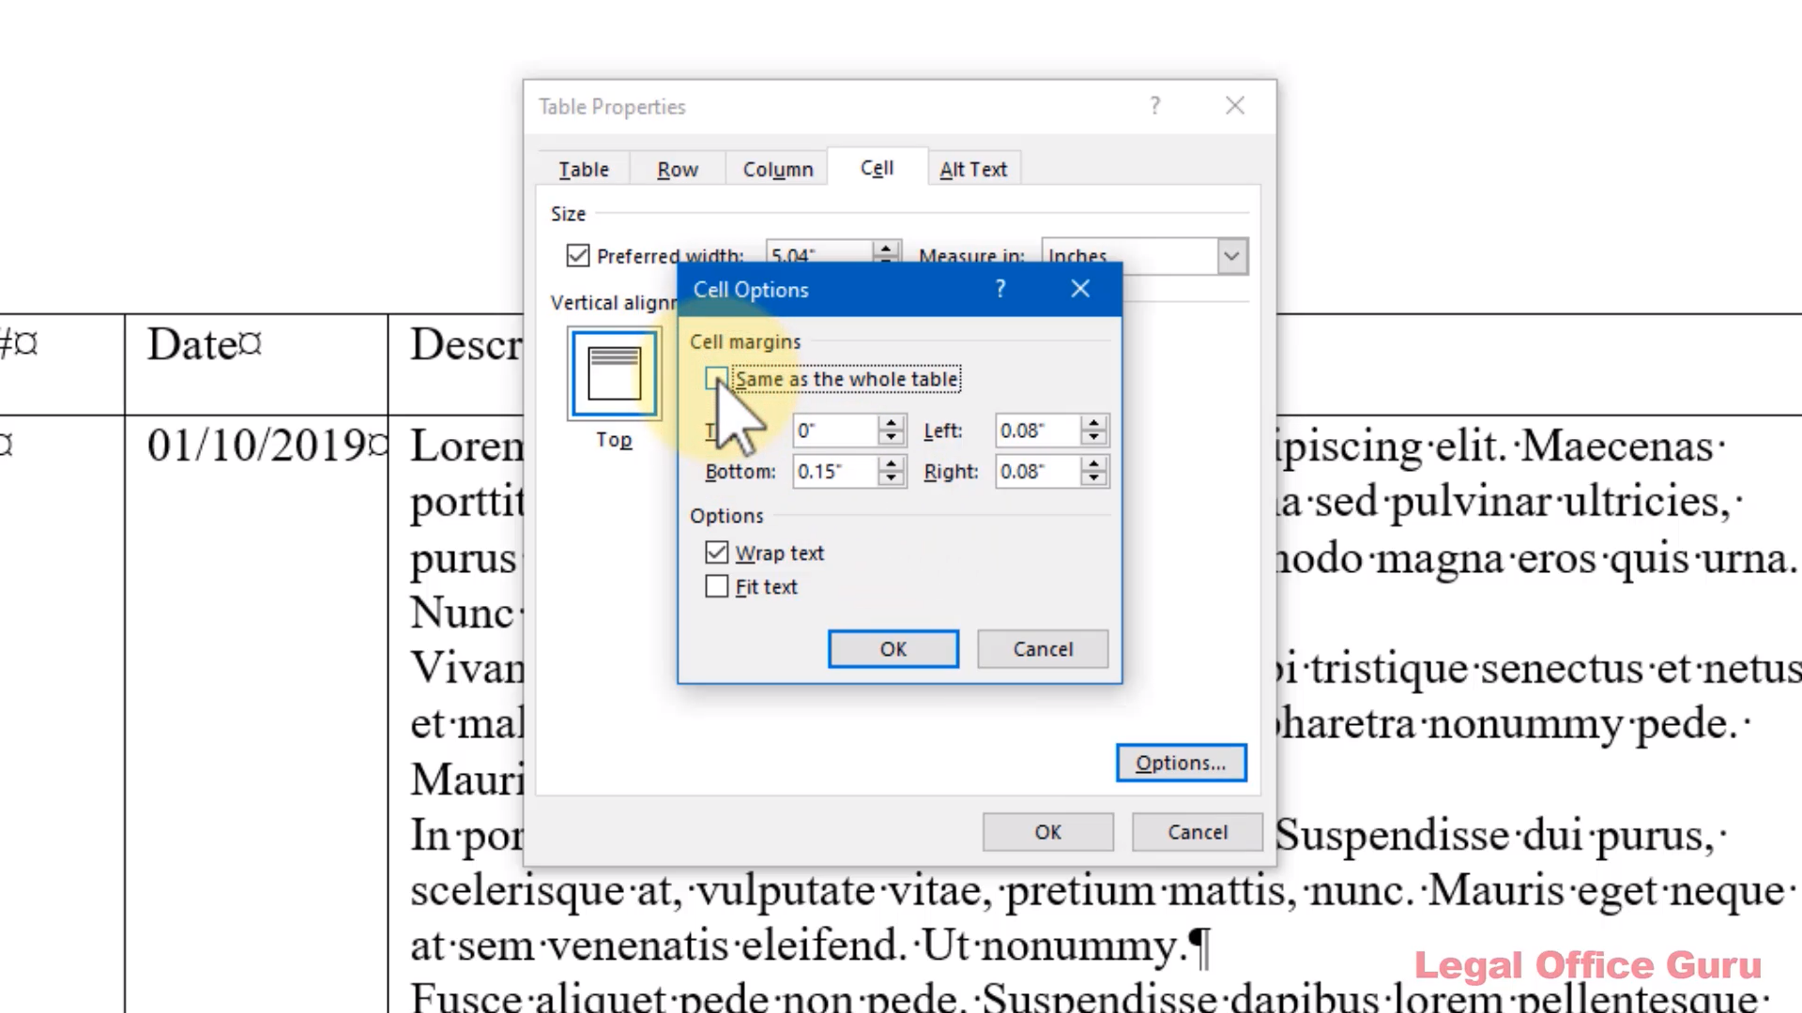Open the Measure in dropdown

(1230, 255)
